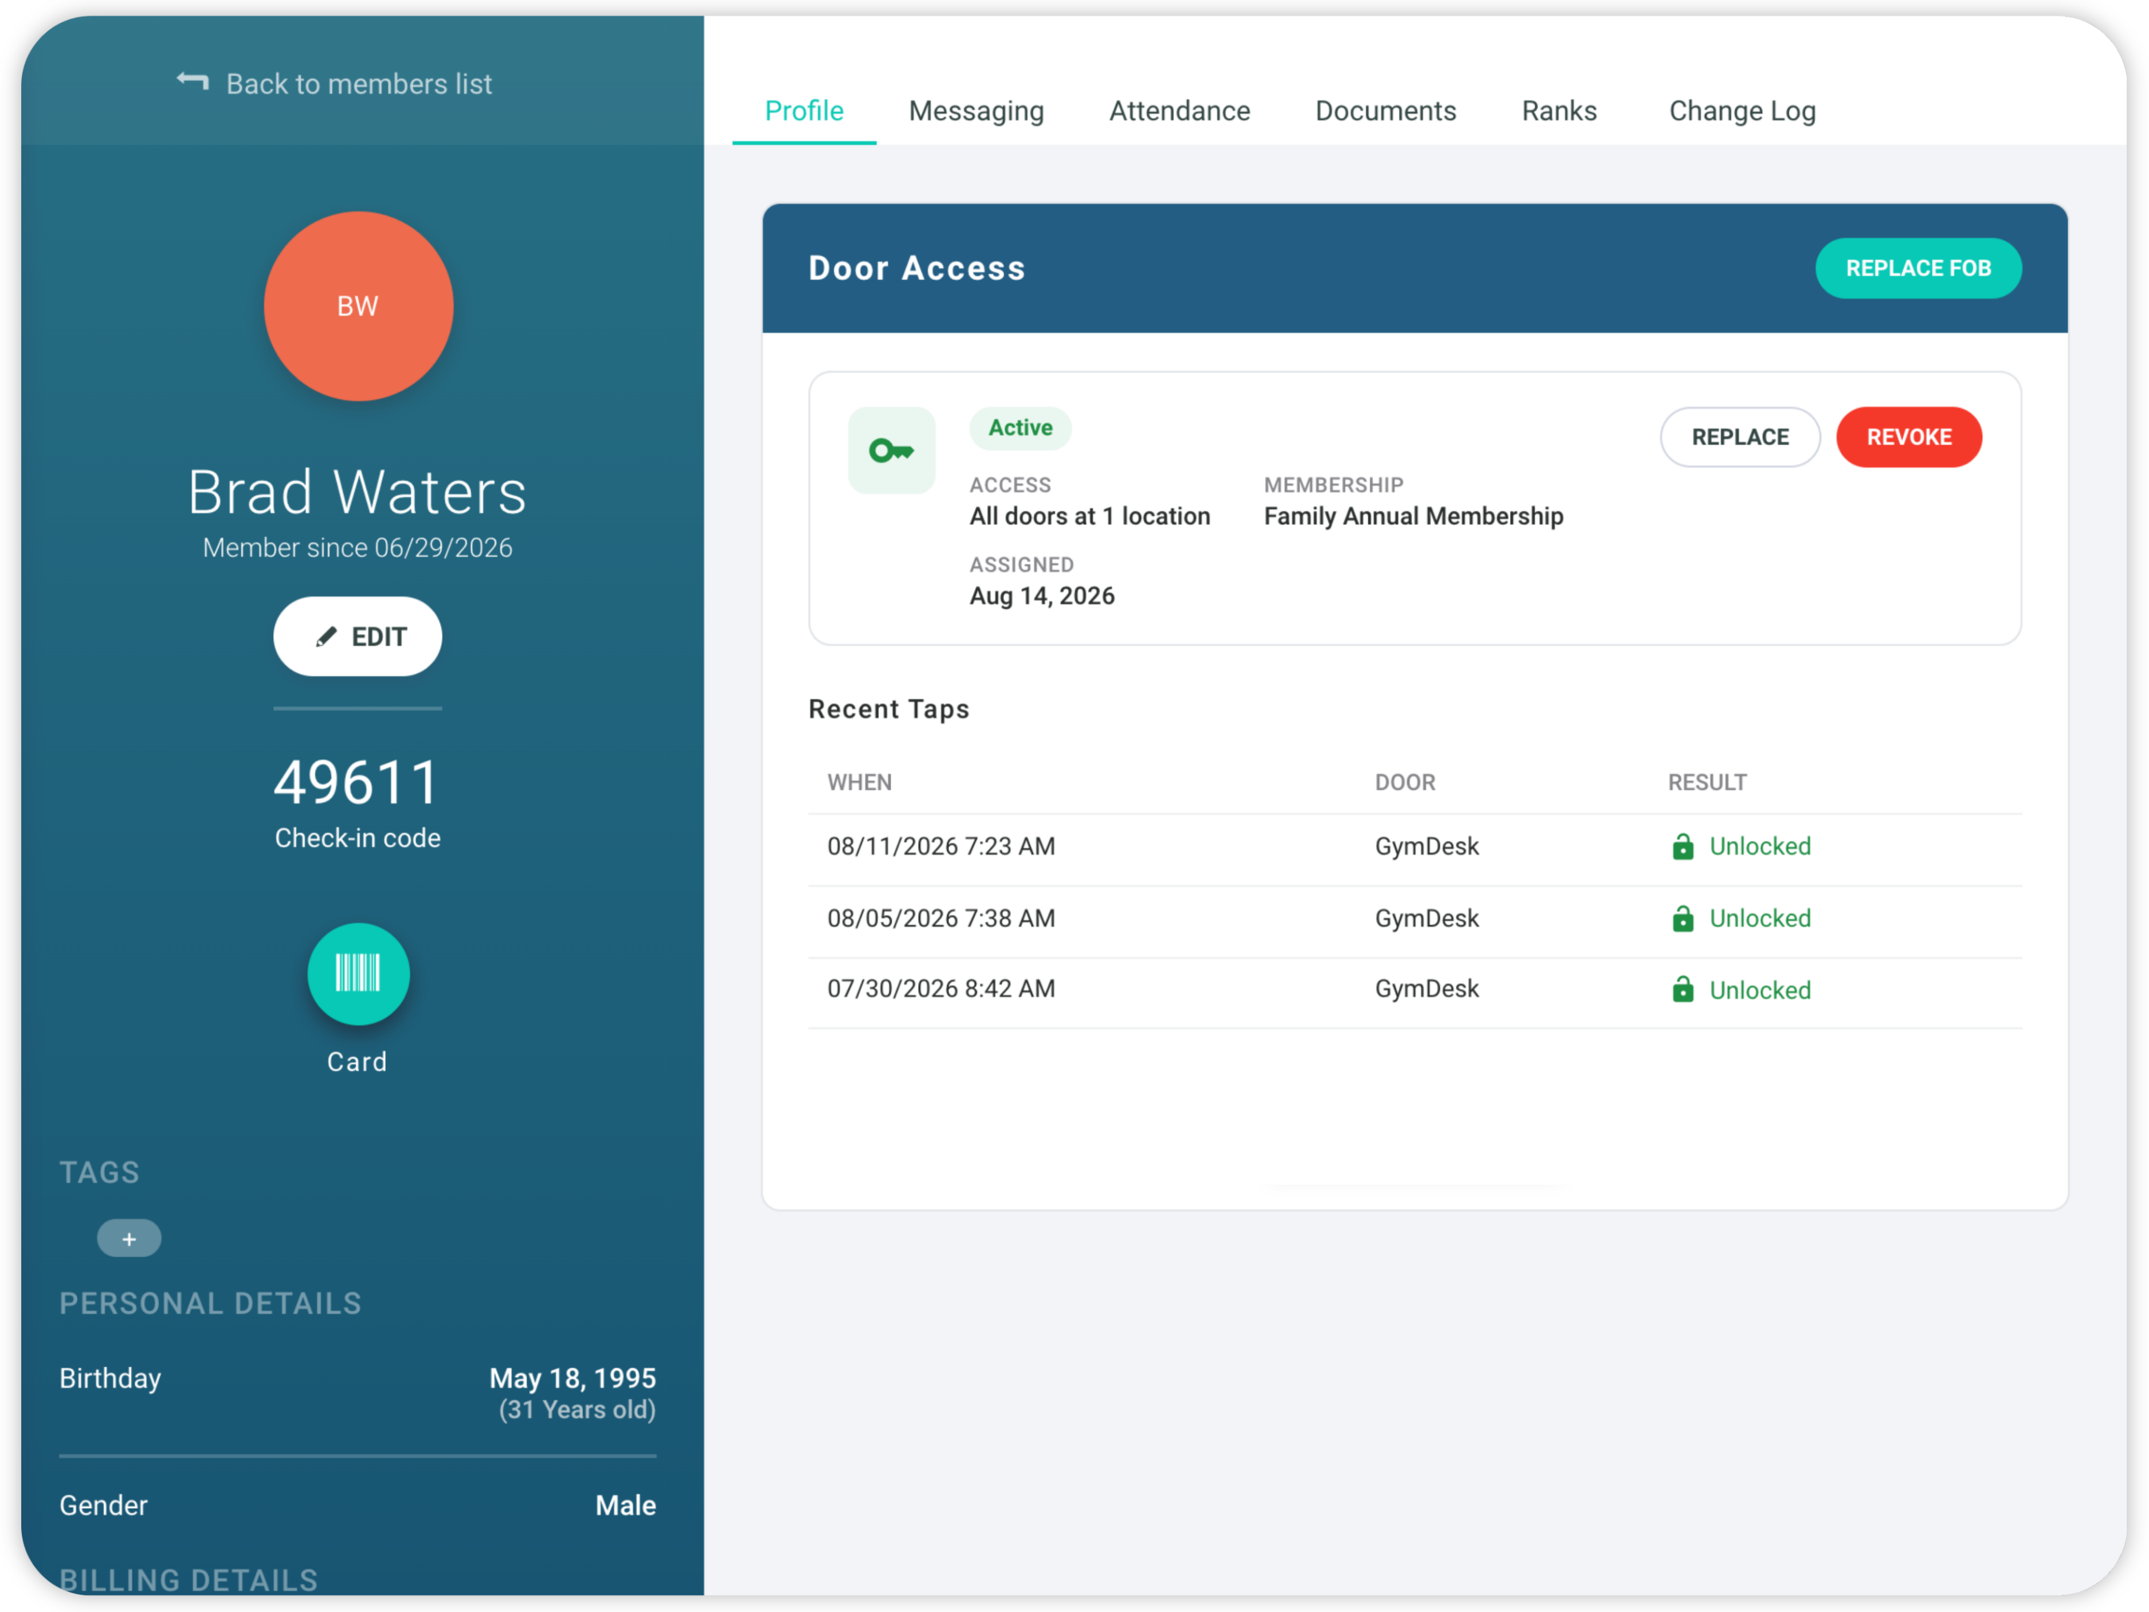
Task: Click GymDesk door in 08/05/2026 row
Action: click(1426, 918)
